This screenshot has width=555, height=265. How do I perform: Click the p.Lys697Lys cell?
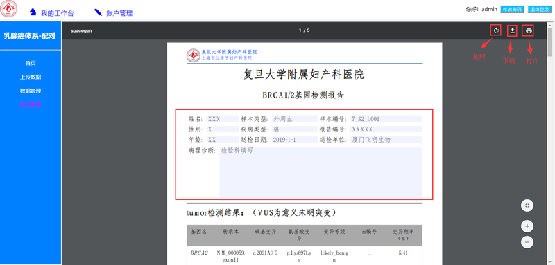pyautogui.click(x=299, y=256)
